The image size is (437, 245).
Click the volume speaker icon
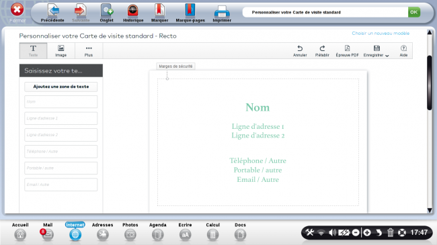pos(332,232)
